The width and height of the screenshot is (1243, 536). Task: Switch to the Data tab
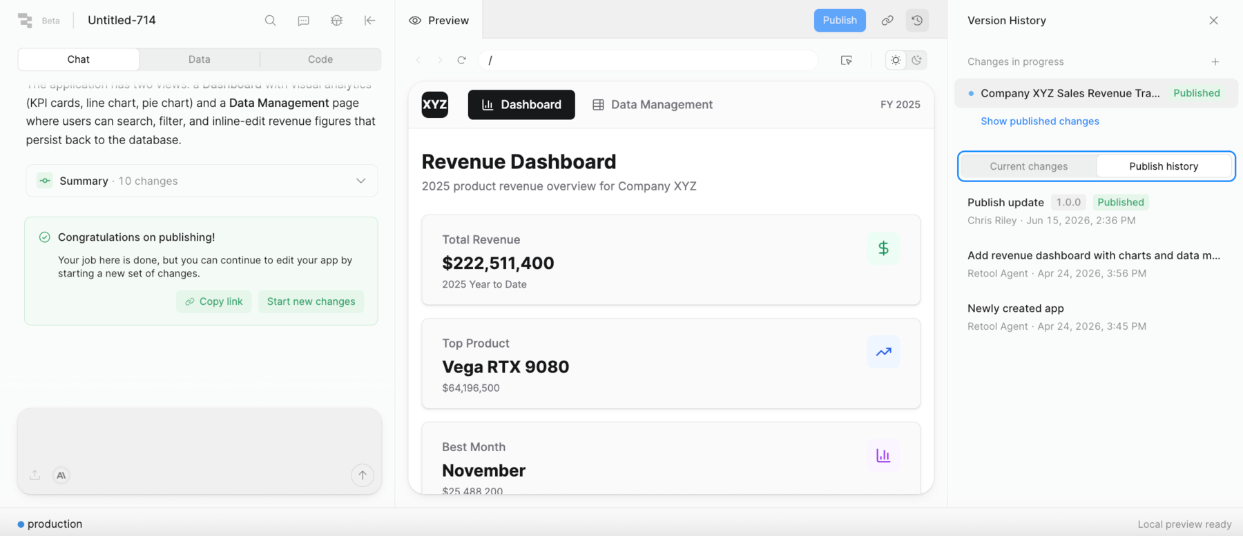tap(200, 59)
